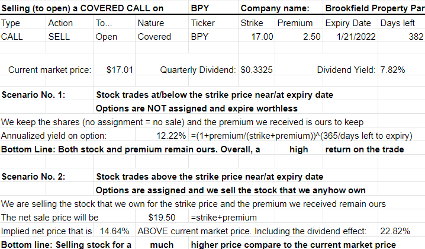Select the 'much' higher price cell
Viewport: 425px width, 249px height.
[162, 244]
